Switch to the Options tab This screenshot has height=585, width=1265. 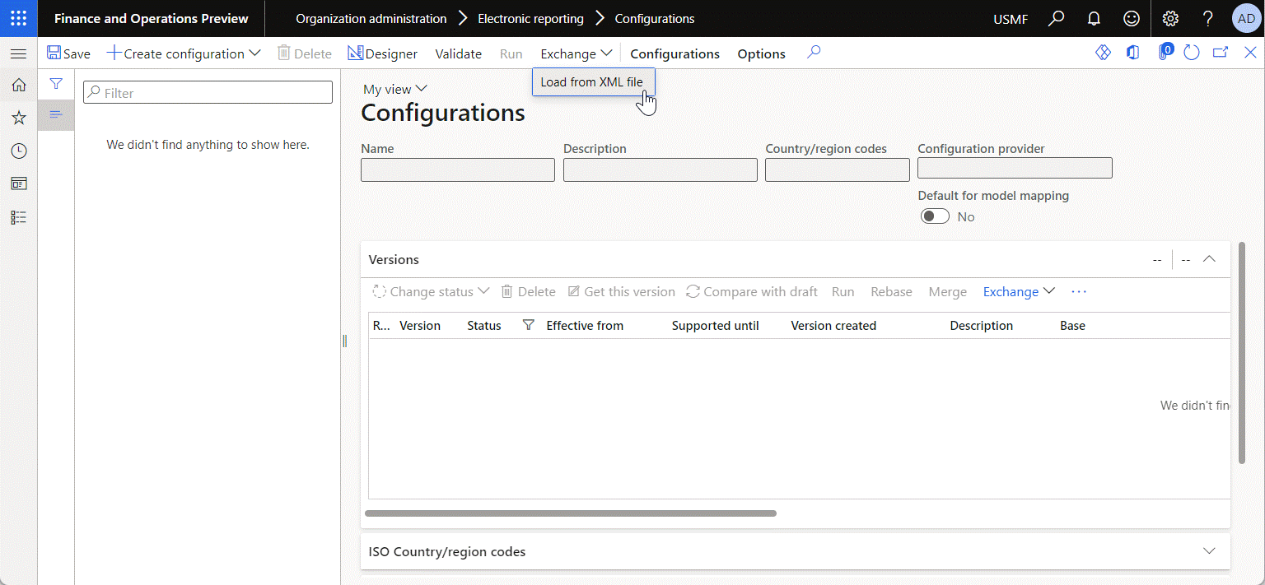click(x=760, y=53)
